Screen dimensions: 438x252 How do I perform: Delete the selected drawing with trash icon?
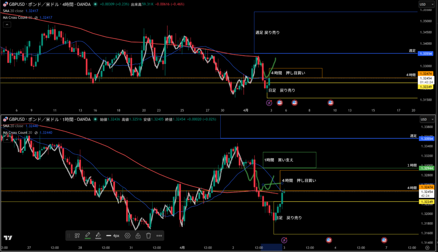click(x=148, y=235)
